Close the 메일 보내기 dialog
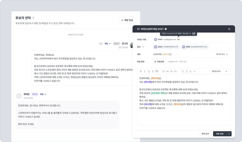The image size is (242, 142). (229, 29)
